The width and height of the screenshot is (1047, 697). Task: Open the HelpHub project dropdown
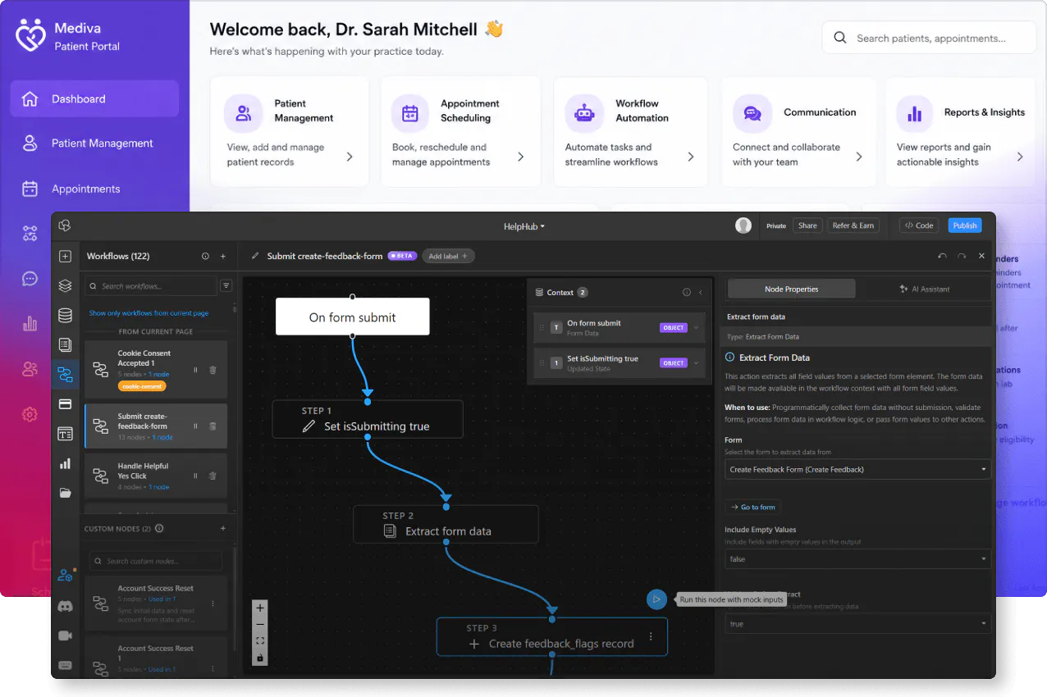pos(524,226)
